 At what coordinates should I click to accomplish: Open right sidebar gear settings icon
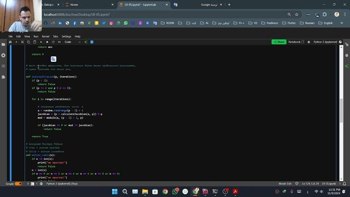[x=347, y=55]
